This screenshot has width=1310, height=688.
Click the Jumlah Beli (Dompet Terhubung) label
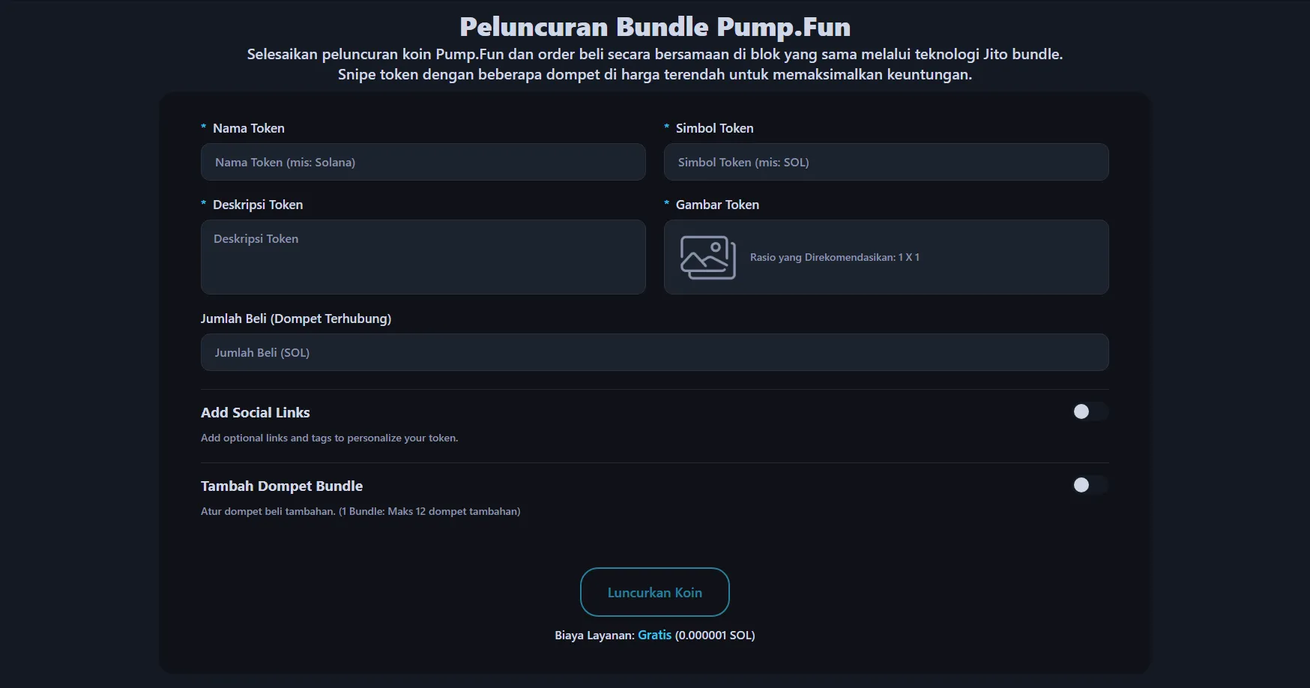[296, 319]
